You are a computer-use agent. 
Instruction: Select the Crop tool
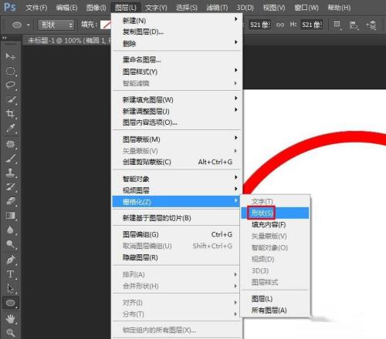(x=10, y=113)
